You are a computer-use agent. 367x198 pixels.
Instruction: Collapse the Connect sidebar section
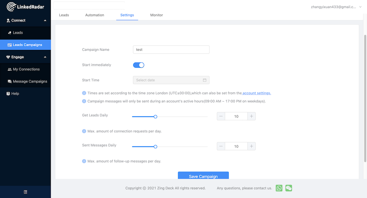pos(25,20)
